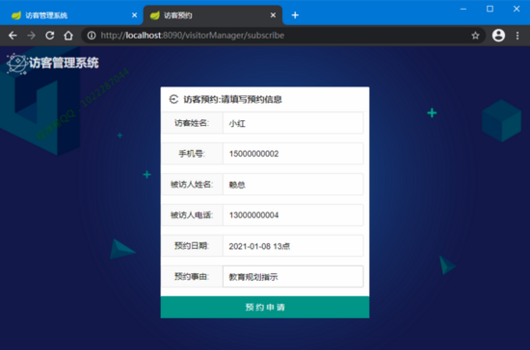Click the 访客姓名: label
The image size is (530, 350).
(192, 123)
